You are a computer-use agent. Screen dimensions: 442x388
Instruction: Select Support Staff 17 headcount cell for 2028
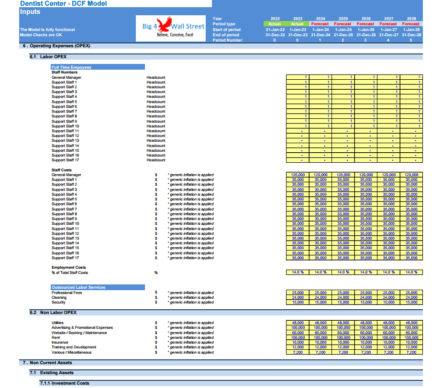point(411,160)
